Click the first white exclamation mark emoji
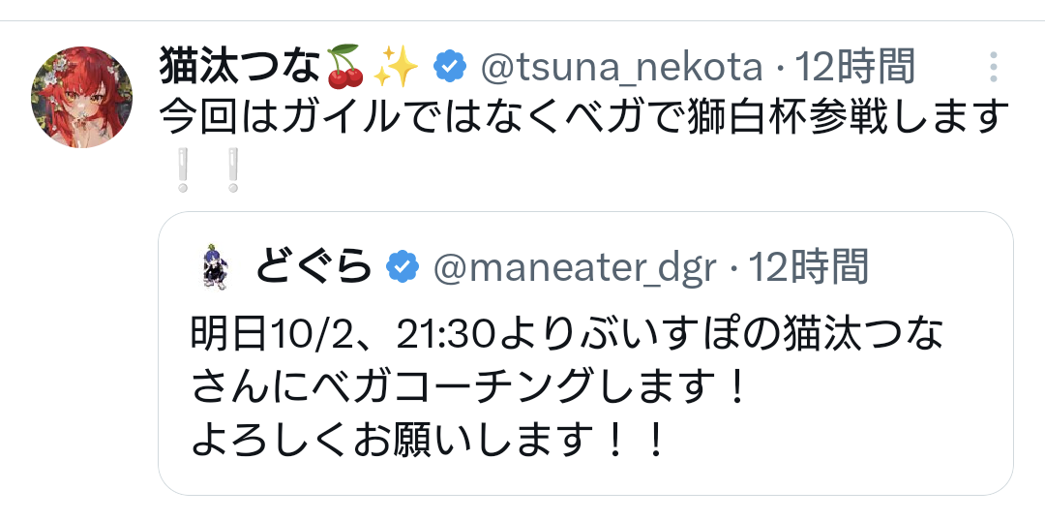 tap(181, 169)
